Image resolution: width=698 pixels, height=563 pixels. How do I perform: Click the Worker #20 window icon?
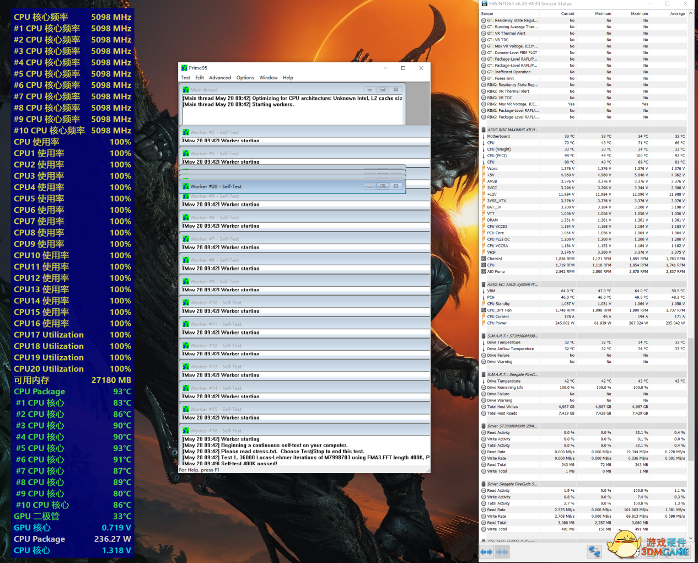click(186, 186)
